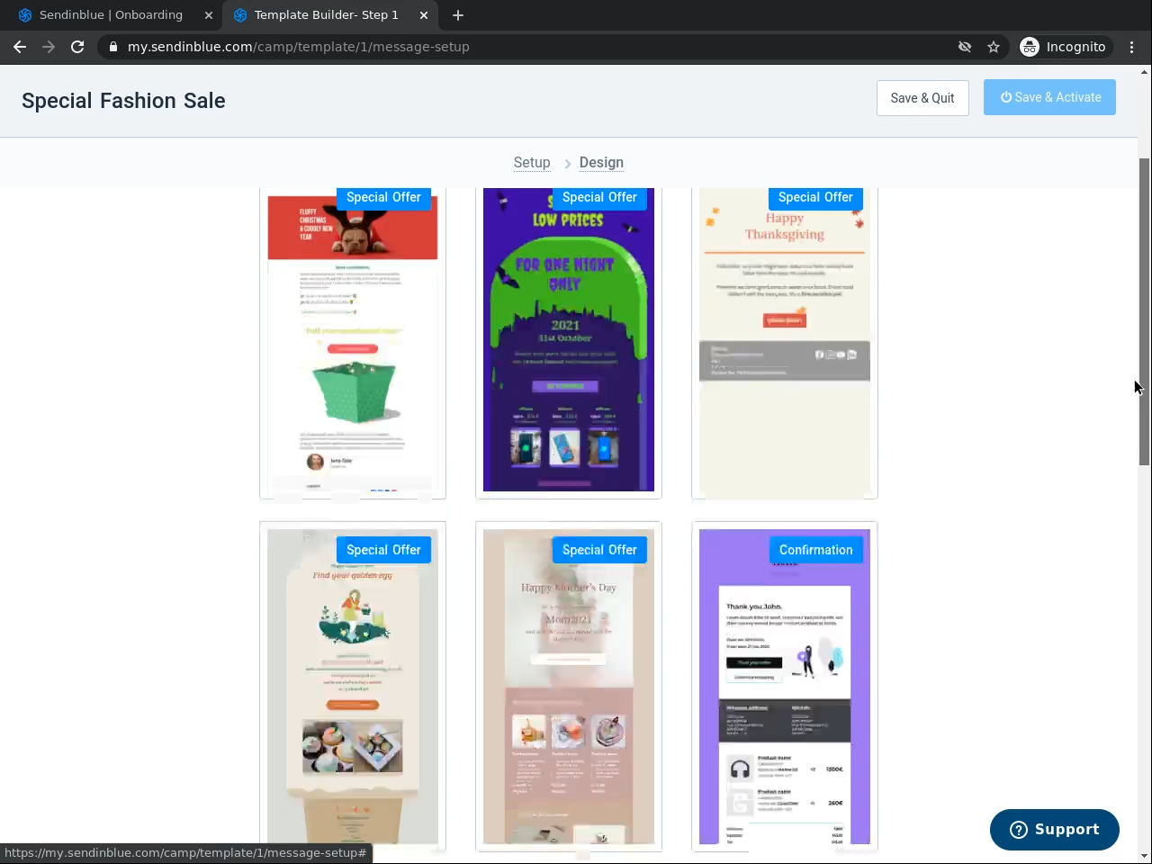Select the golden egg Easter template
This screenshot has width=1152, height=864.
point(353,687)
